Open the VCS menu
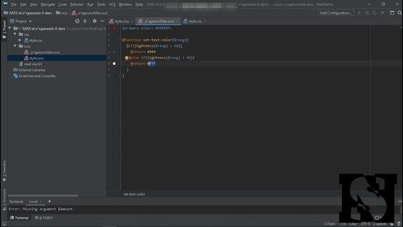Viewport: 403px width, 227px height. 112,4
